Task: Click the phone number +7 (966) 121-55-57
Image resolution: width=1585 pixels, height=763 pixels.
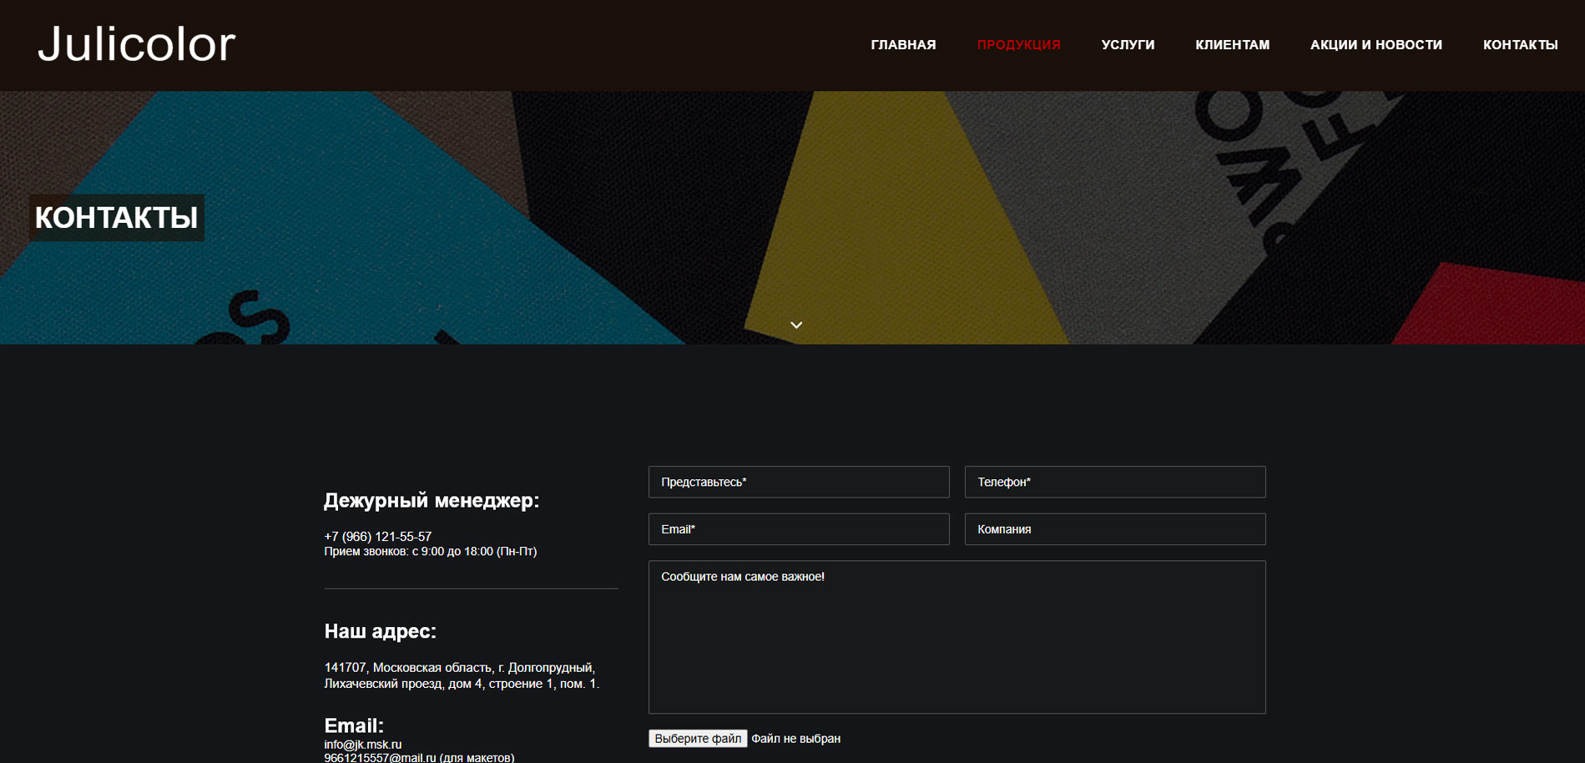Action: point(378,537)
